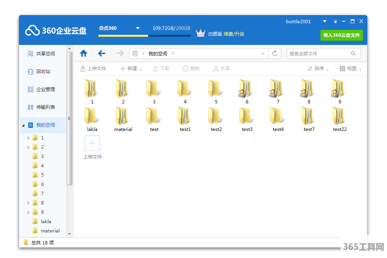
Task: Open the 奇虎360 account dropdown
Action: tap(137, 28)
